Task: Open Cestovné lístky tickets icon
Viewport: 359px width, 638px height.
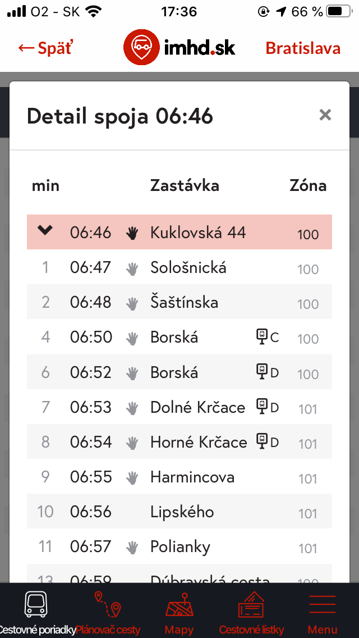Action: (x=251, y=605)
